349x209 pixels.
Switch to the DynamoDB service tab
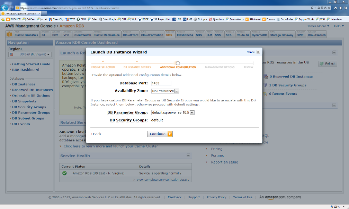[x=259, y=34]
